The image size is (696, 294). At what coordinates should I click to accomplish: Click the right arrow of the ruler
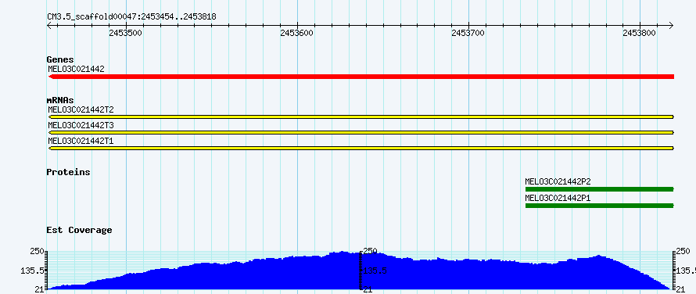pyautogui.click(x=671, y=26)
